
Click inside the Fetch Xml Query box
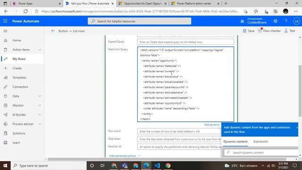point(185,84)
